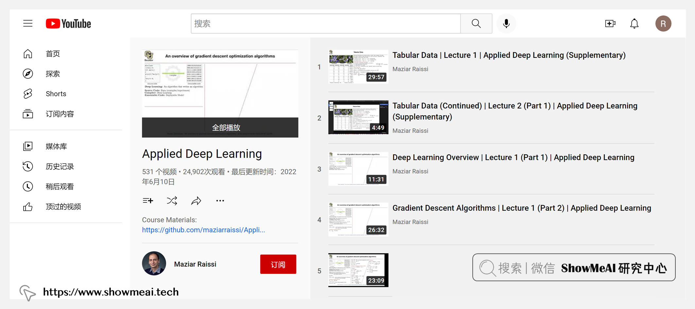Click the liked videos thumbs-up icon
Image resolution: width=695 pixels, height=309 pixels.
click(x=28, y=207)
